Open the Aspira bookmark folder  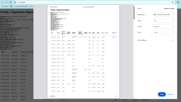5,6
